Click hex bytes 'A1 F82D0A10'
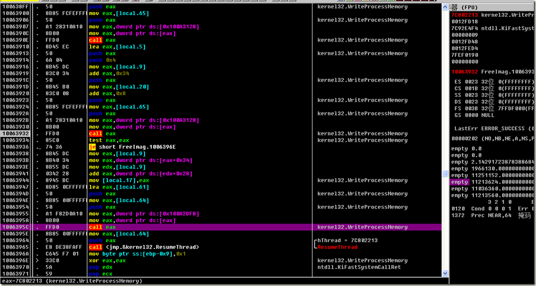The height and width of the screenshot is (286, 536). tap(64, 214)
